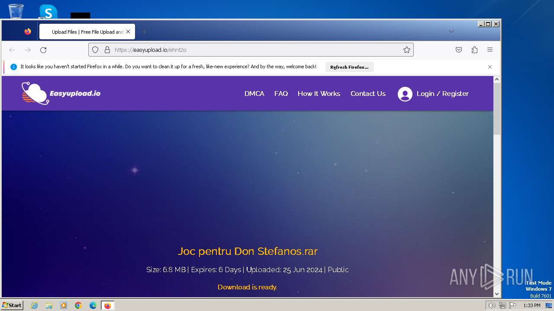
Task: Click the system clock 1:33 PM
Action: 531,305
